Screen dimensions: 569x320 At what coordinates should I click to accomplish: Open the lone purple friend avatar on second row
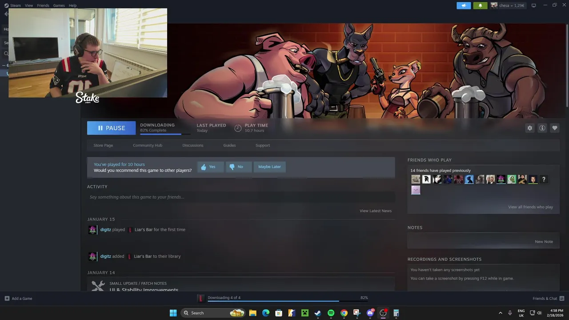click(416, 190)
